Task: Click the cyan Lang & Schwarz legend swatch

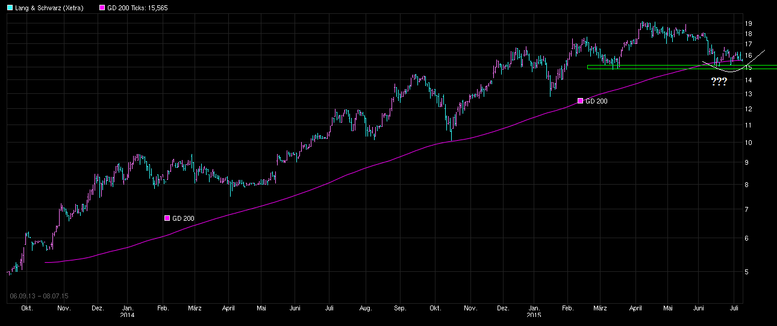Action: (10, 8)
